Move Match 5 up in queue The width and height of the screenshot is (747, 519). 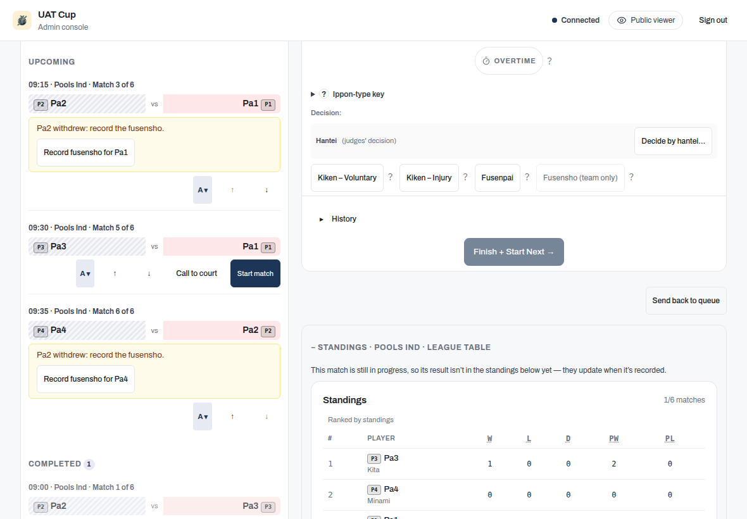(115, 273)
